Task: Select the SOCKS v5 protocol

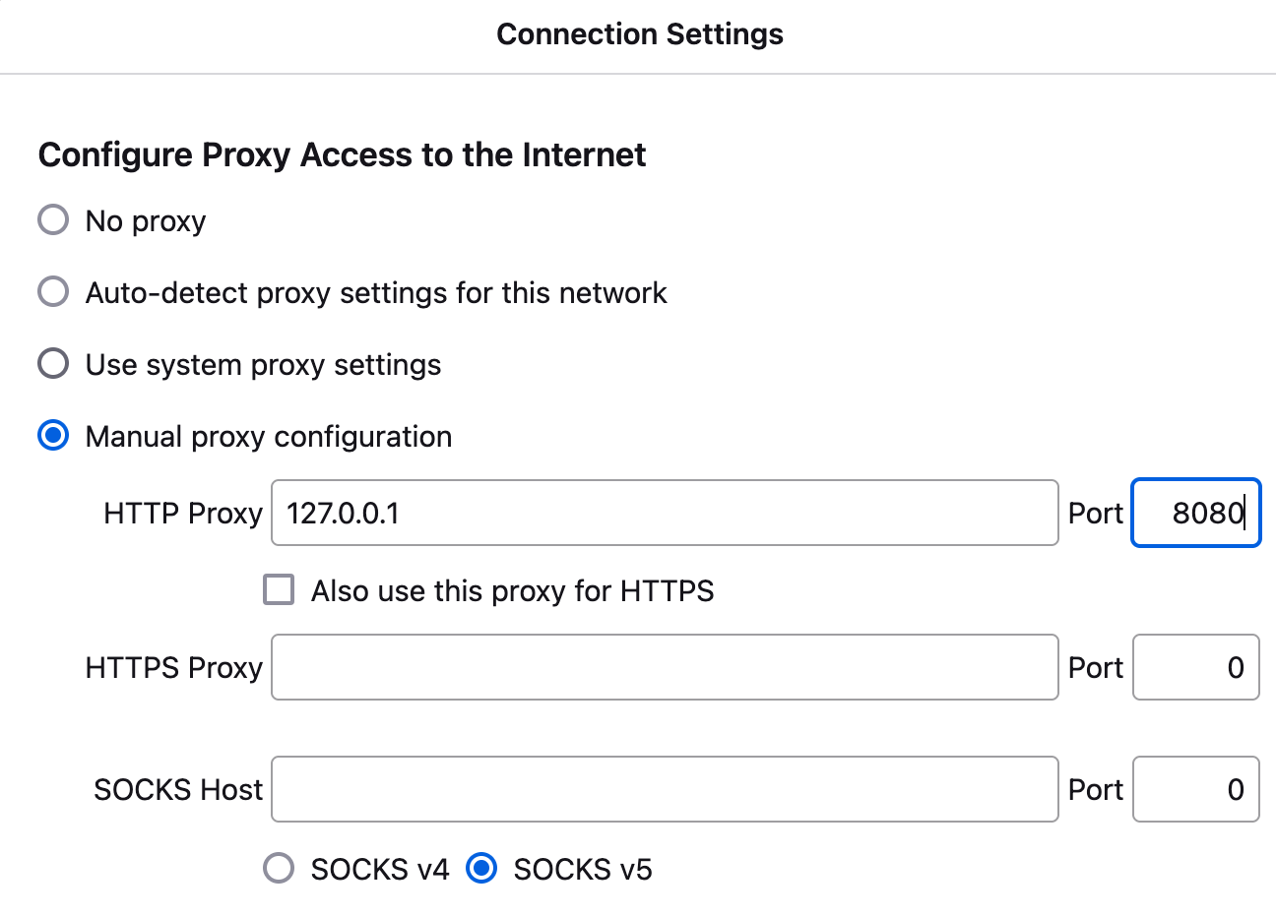Action: 480,868
